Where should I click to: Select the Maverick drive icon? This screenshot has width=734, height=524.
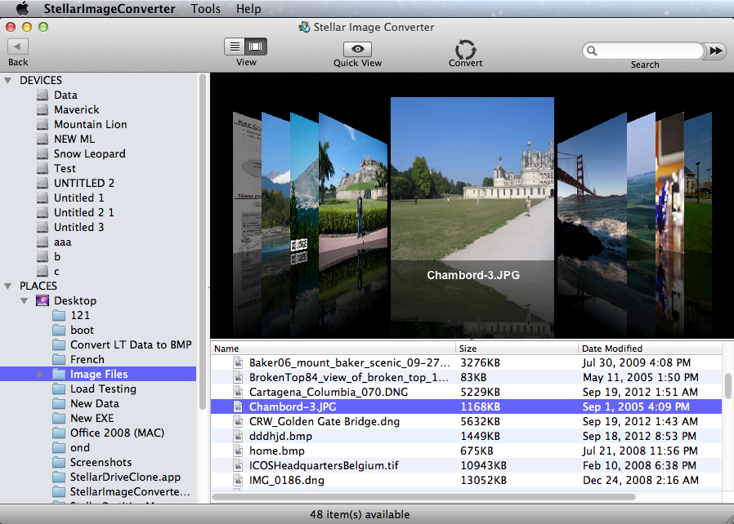(43, 110)
